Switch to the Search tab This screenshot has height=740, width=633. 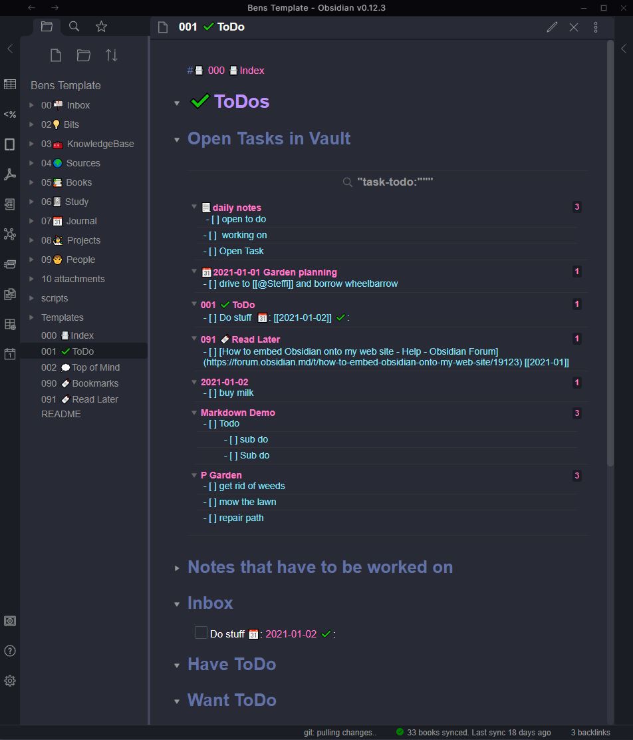tap(74, 27)
